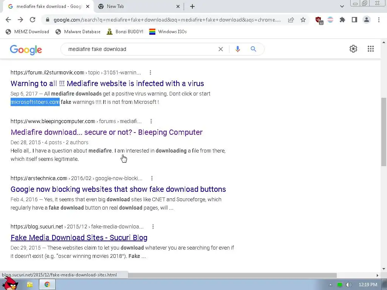Open options for arstechnica result

(x=152, y=178)
